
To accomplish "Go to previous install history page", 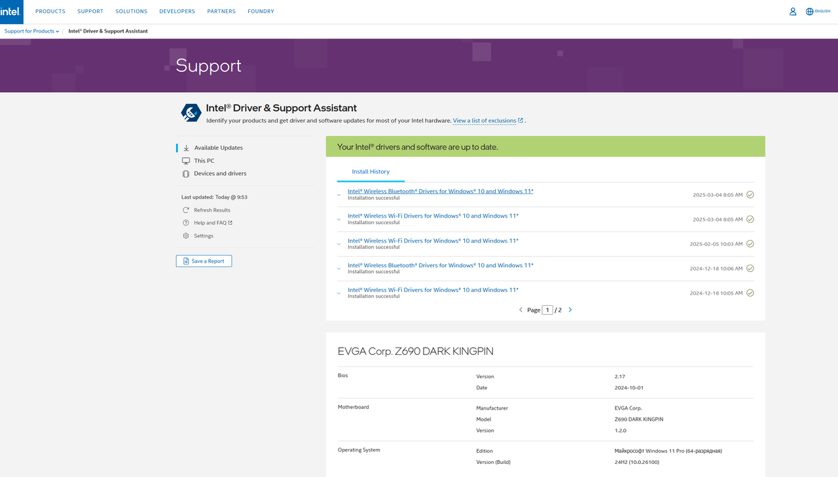I will coord(521,310).
